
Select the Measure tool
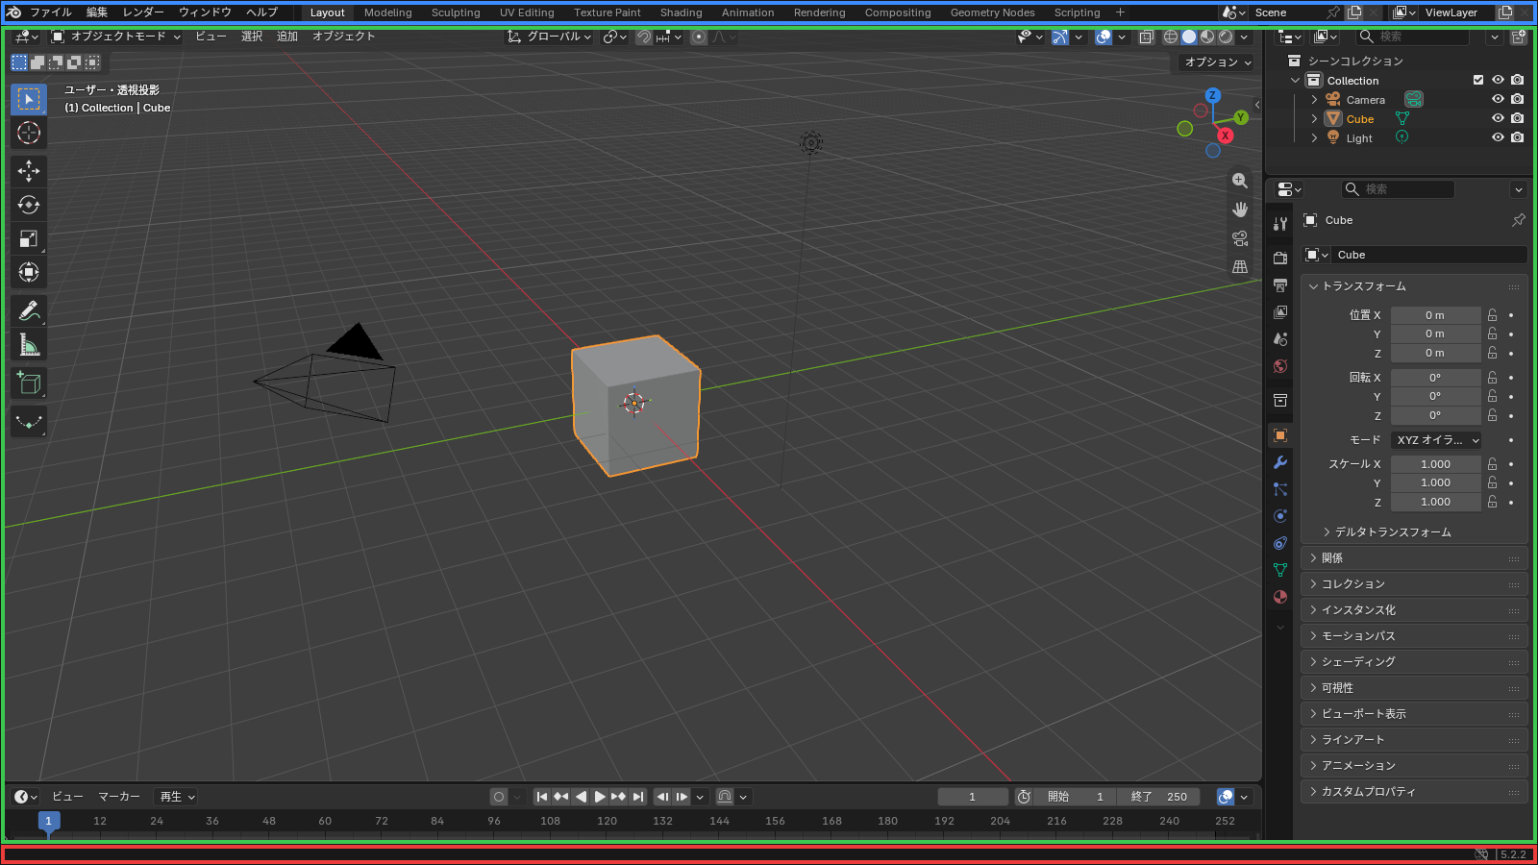(29, 345)
